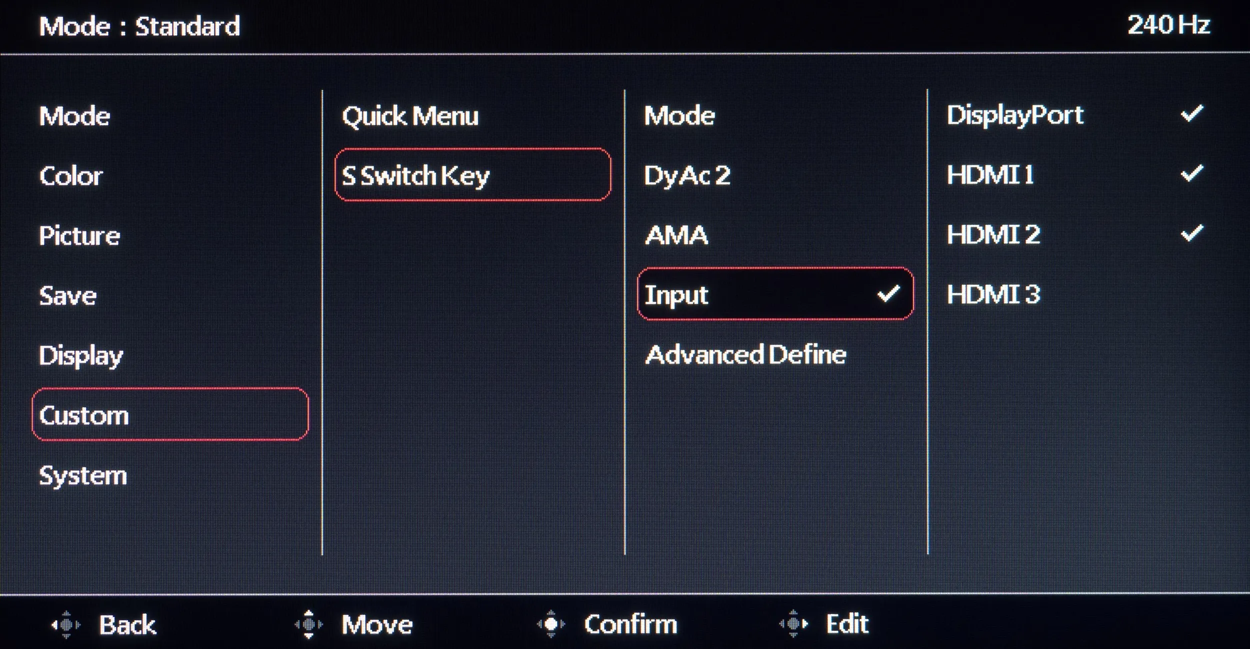This screenshot has width=1250, height=649.
Task: Select Custom in main menu
Action: 170,415
